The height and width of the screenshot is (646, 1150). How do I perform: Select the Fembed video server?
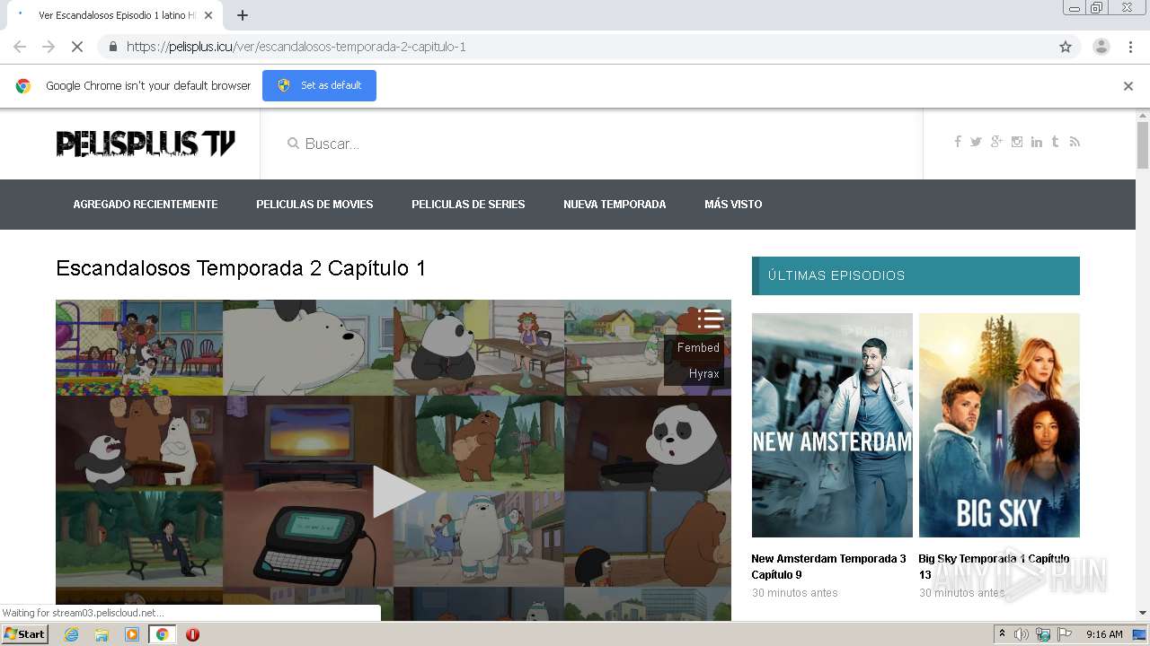tap(698, 348)
